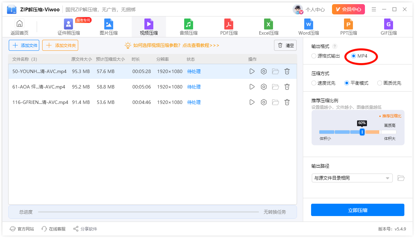Play the 50-YOUNH video preview
Screen dimensions: 415x238
pyautogui.click(x=252, y=71)
